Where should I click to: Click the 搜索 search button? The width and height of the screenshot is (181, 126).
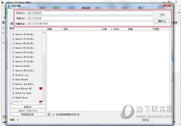(162, 21)
